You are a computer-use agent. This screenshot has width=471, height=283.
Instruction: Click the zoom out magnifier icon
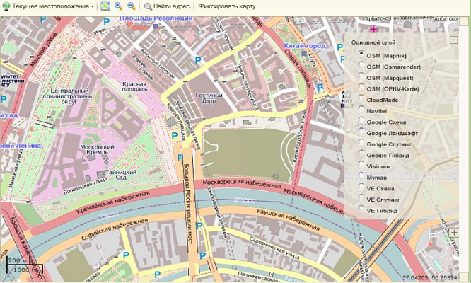(130, 6)
